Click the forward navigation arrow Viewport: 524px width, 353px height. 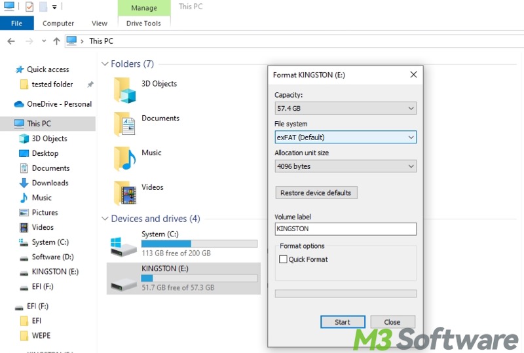[x=29, y=41]
